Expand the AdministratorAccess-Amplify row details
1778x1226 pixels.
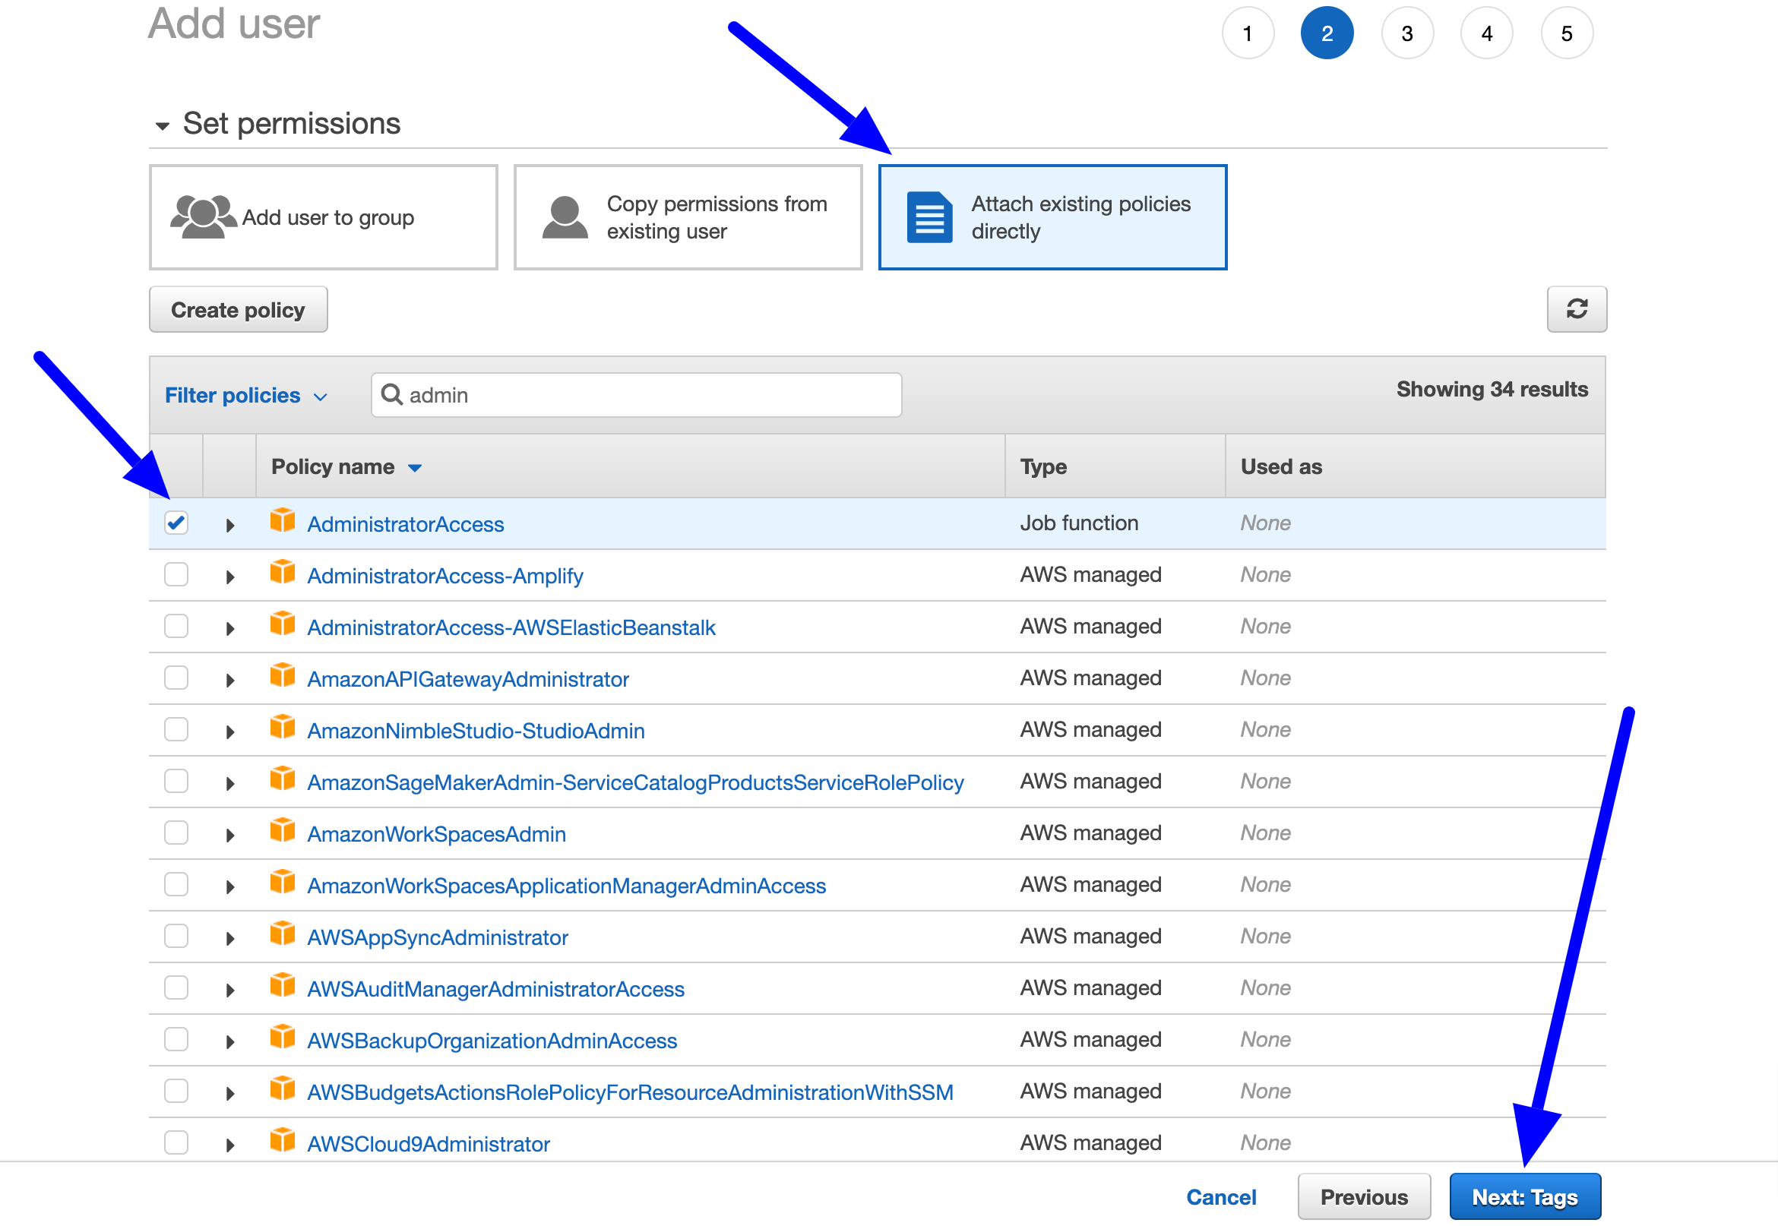point(229,577)
